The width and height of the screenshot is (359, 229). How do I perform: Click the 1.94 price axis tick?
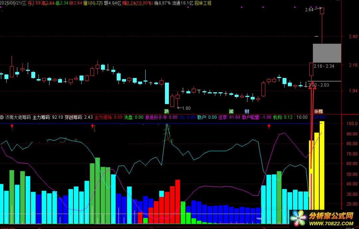tap(353, 91)
